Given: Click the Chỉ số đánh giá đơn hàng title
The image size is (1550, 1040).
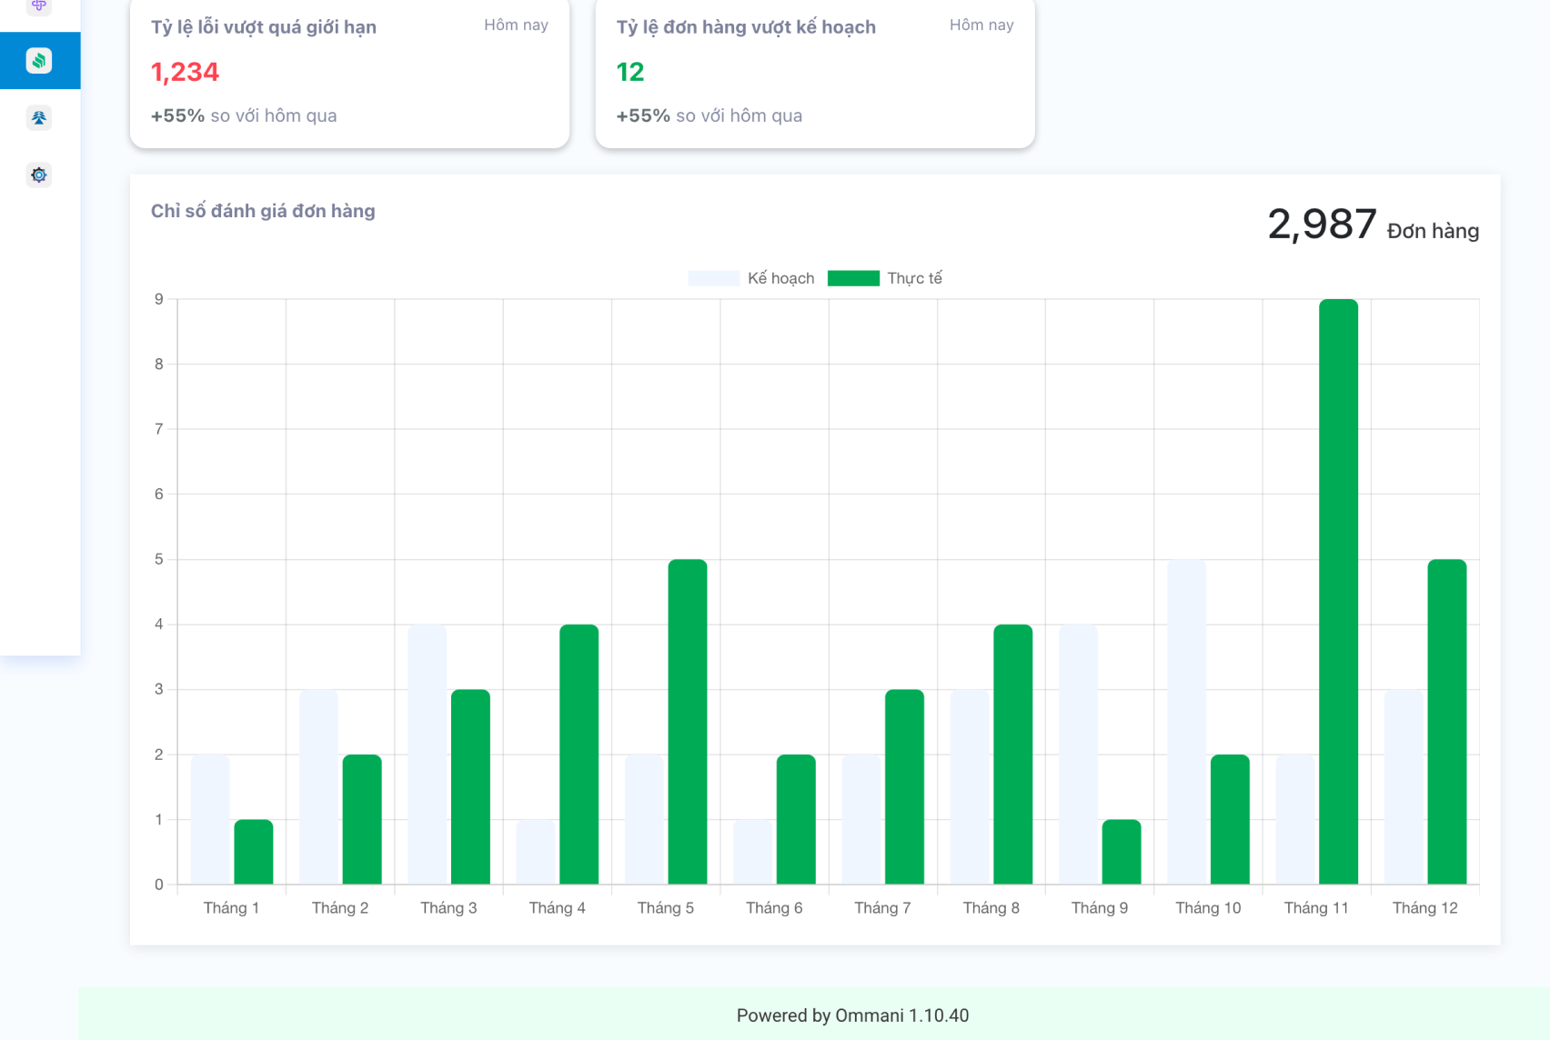Looking at the screenshot, I should pyautogui.click(x=263, y=211).
